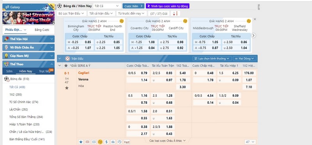Select the 1X2 (293) market
Screen dimensions: 312x145
pyautogui.click(x=16, y=94)
